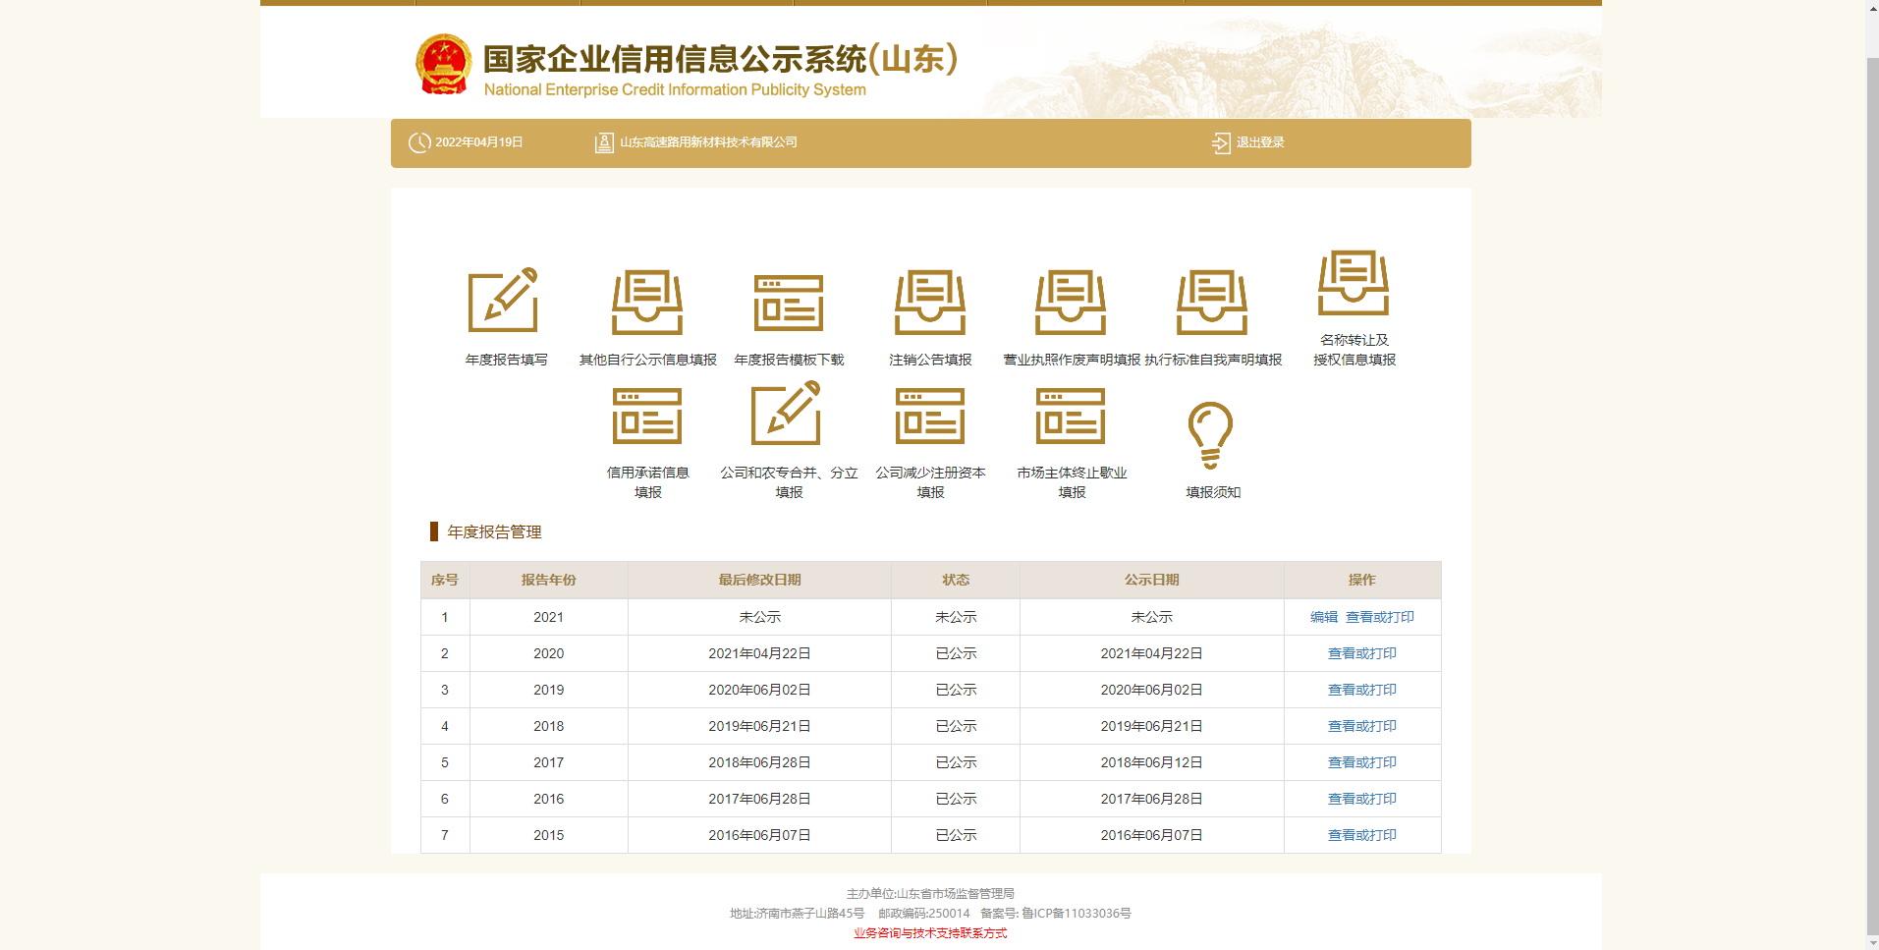
Task: Click the company name 山东高速路用新材料技术有限公司
Action: 707,142
